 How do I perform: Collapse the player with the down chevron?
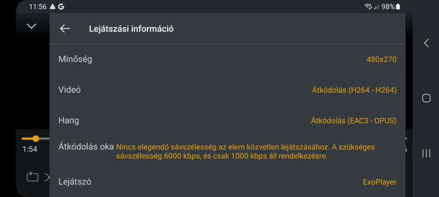click(x=31, y=26)
